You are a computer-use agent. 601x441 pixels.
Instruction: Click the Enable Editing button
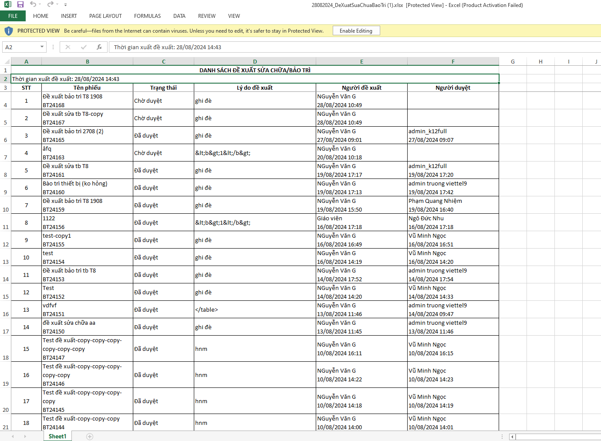pyautogui.click(x=356, y=31)
